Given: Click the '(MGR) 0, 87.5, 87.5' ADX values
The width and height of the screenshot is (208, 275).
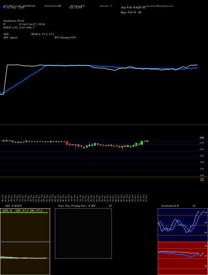Looking at the screenshot, I should (x=42, y=34).
